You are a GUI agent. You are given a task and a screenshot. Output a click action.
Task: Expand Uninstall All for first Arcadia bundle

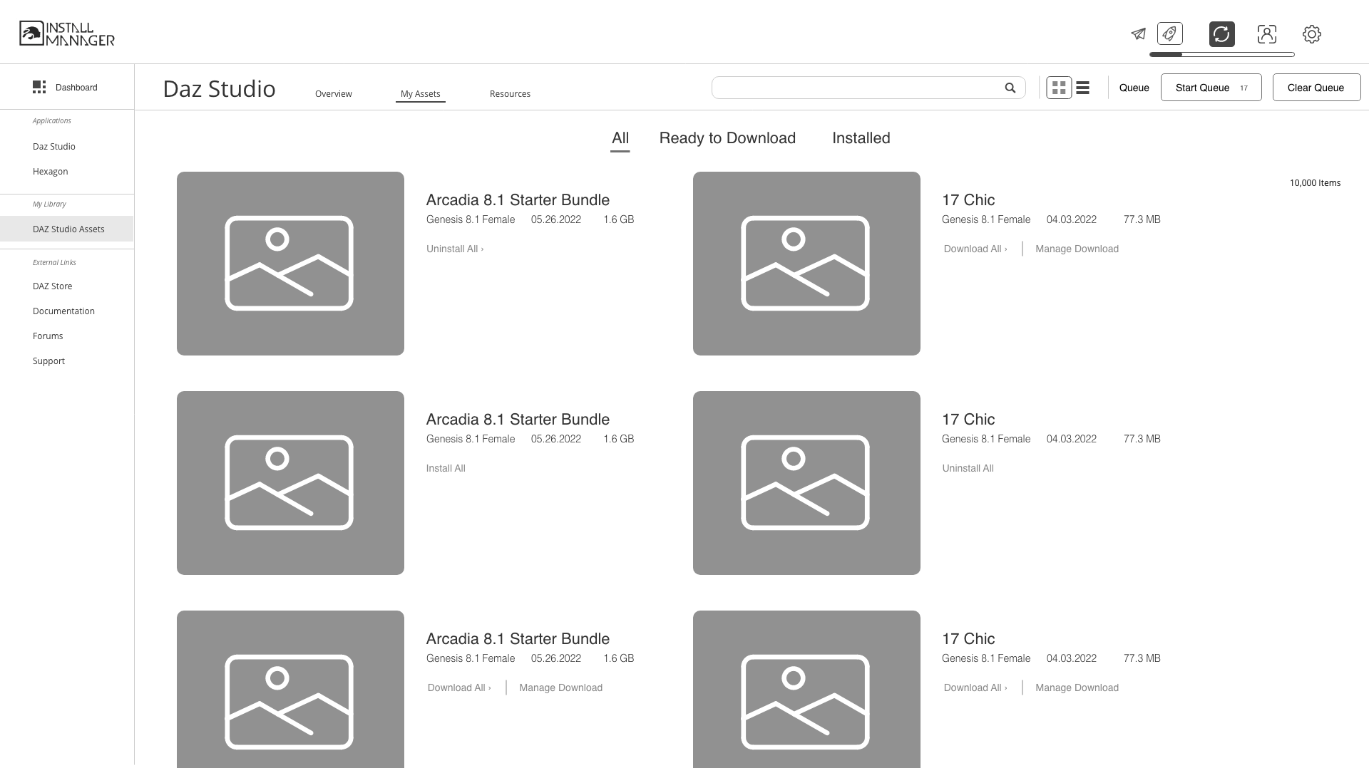point(455,249)
